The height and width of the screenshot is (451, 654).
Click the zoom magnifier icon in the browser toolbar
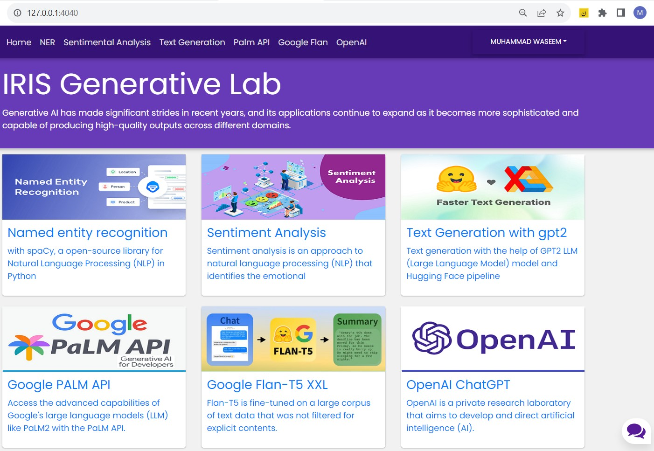522,13
